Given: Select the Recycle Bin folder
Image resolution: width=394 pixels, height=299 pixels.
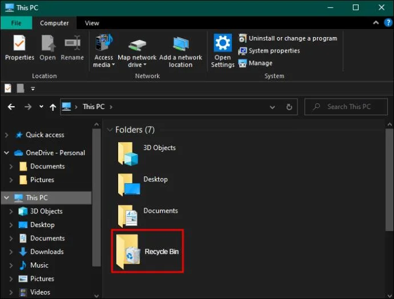Looking at the screenshot, I should pos(147,251).
